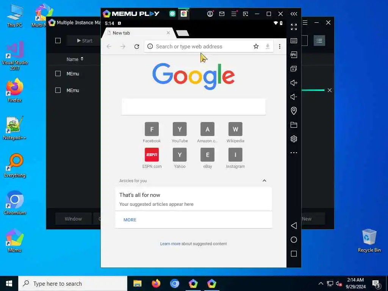Image resolution: width=388 pixels, height=291 pixels.
Task: Open the Instagram shortcut tile
Action: 235,158
